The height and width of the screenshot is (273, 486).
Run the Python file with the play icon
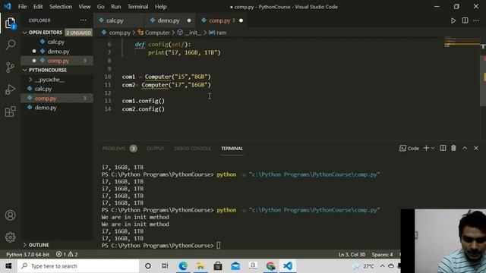click(x=453, y=20)
